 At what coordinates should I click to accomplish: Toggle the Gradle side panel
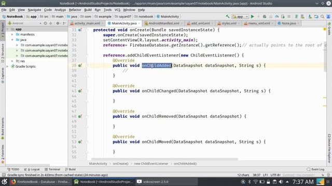point(329,29)
